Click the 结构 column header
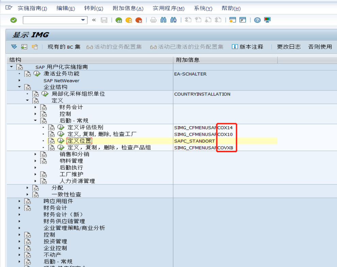This screenshot has height=267, width=337. pos(90,60)
